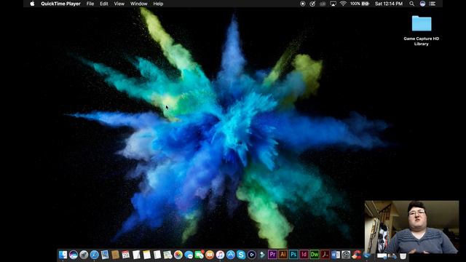This screenshot has width=466, height=262.
Task: Open the Calendar app in Dock
Action: point(126,255)
